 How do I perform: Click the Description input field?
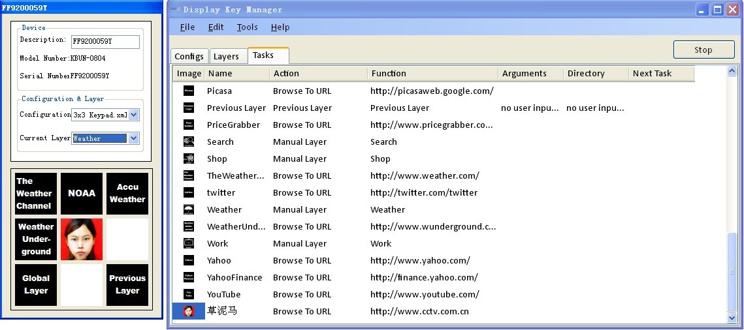(x=105, y=42)
